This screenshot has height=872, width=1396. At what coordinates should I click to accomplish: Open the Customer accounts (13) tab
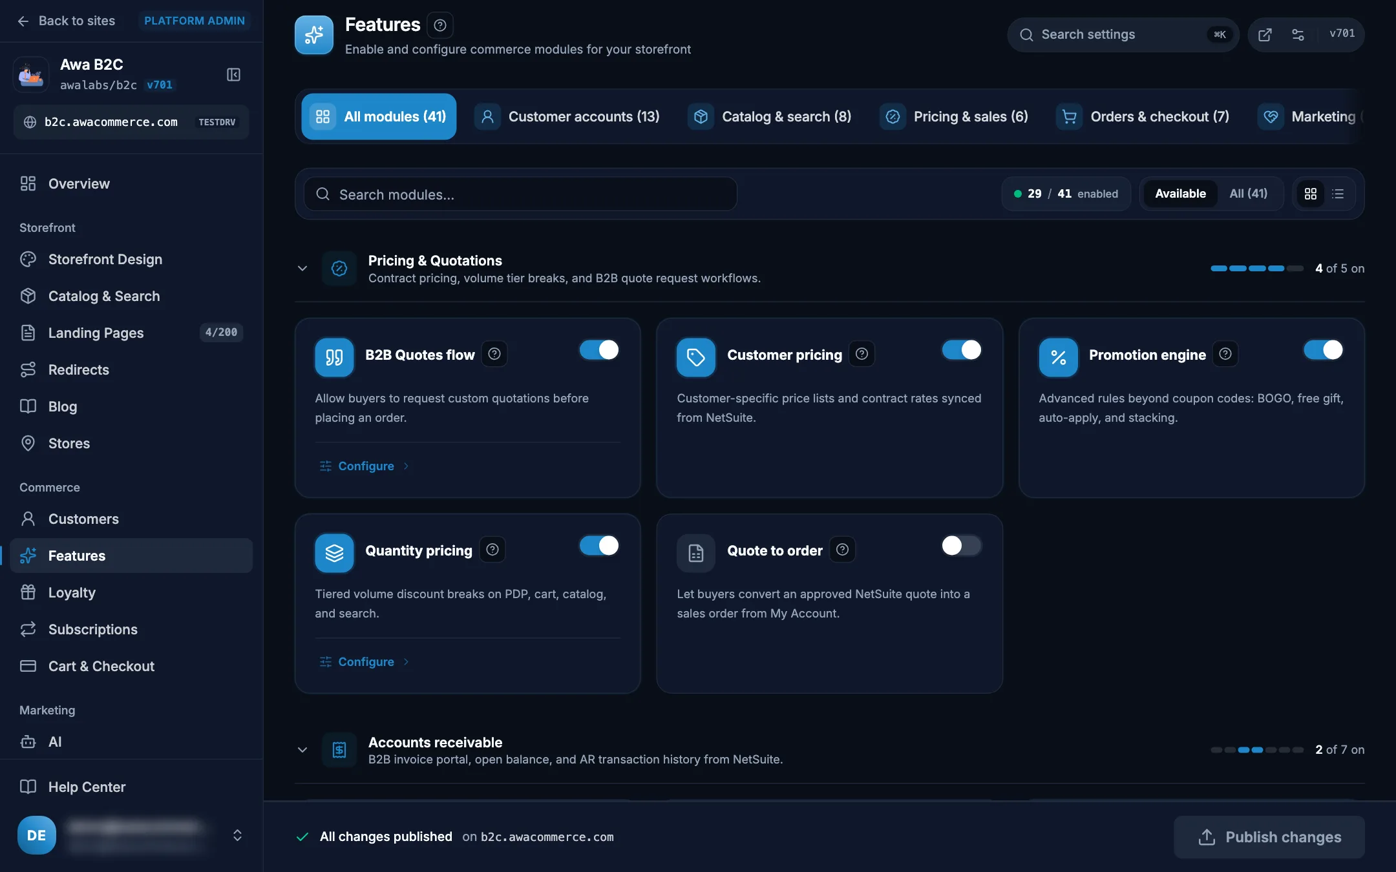point(567,116)
